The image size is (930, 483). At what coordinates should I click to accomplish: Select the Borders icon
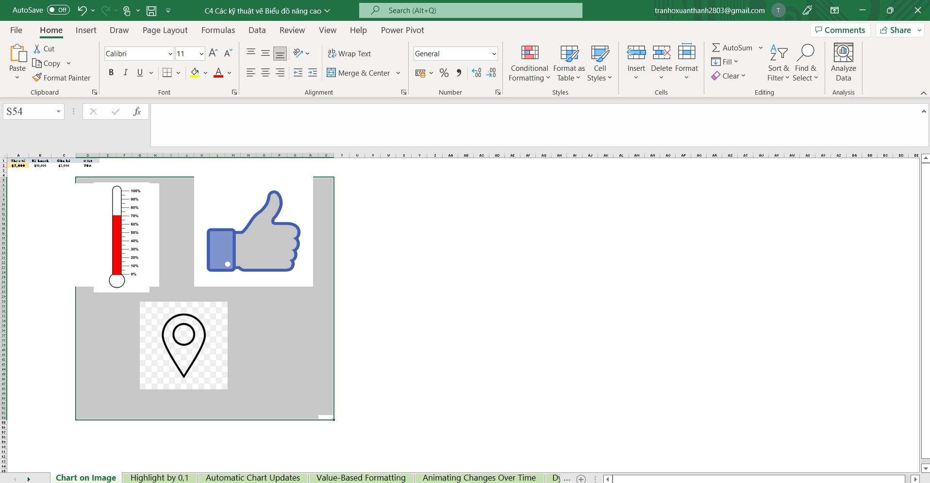tap(167, 73)
